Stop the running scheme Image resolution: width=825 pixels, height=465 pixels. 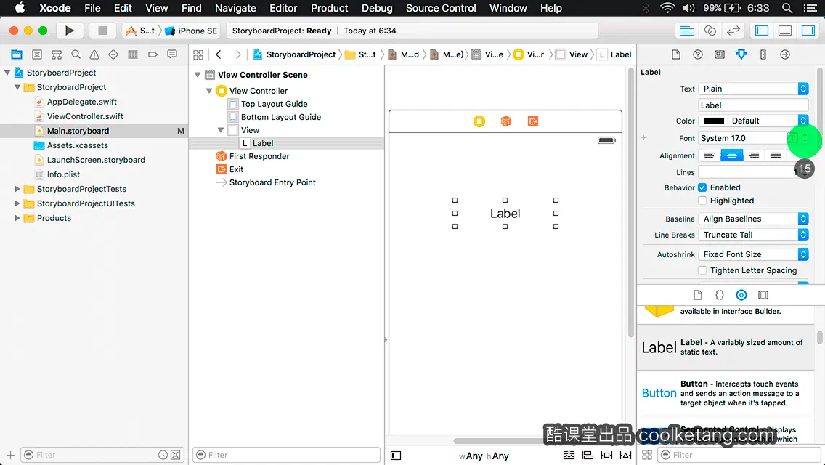pyautogui.click(x=102, y=31)
